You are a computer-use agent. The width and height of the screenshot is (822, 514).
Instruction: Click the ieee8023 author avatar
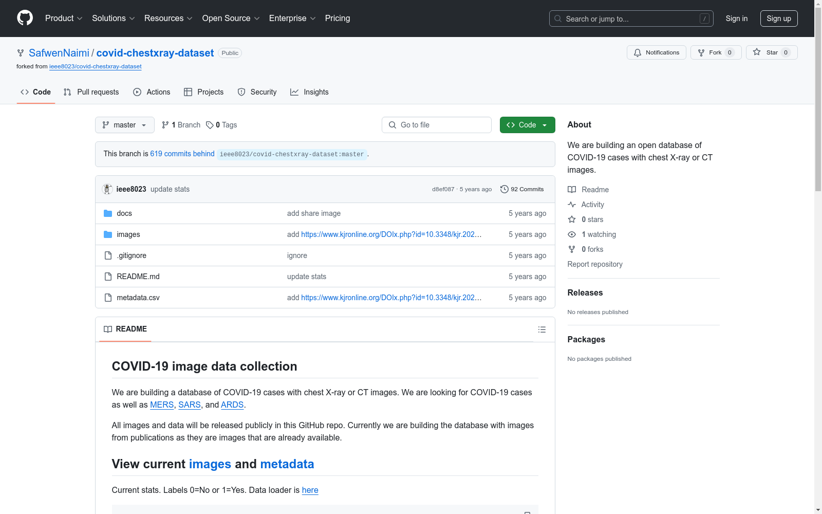click(107, 189)
